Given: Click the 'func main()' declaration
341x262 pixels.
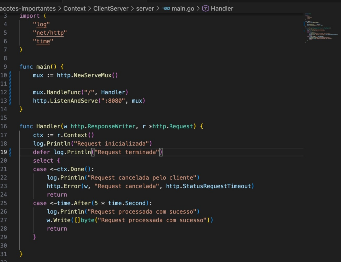Looking at the screenshot, I should tap(41, 67).
